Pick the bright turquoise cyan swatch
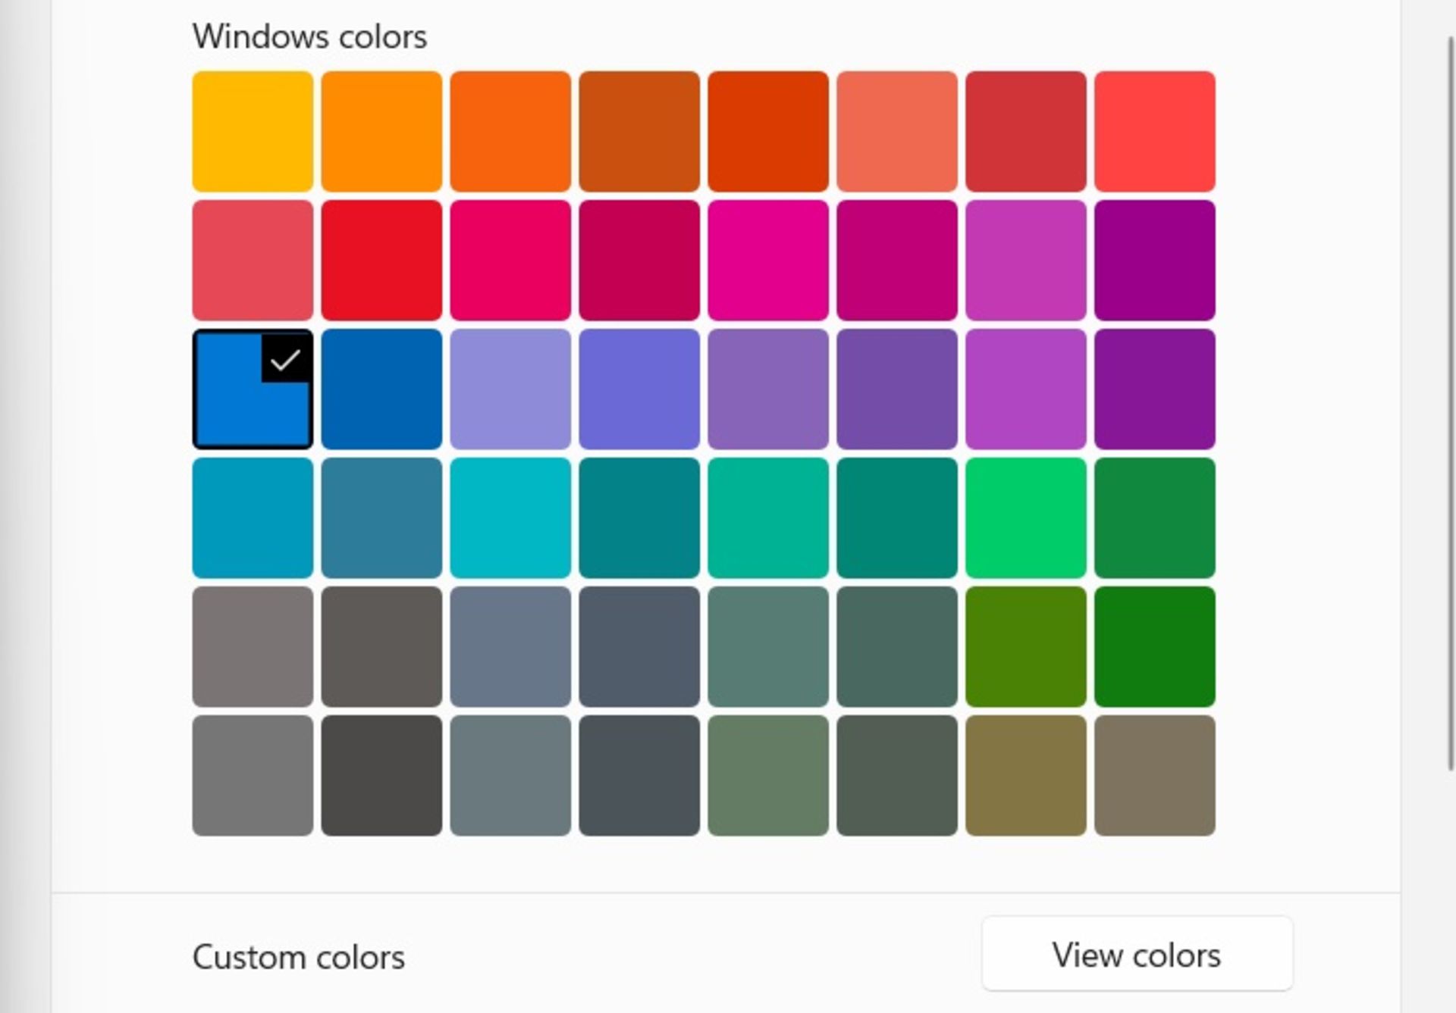Image resolution: width=1456 pixels, height=1013 pixels. (x=510, y=517)
